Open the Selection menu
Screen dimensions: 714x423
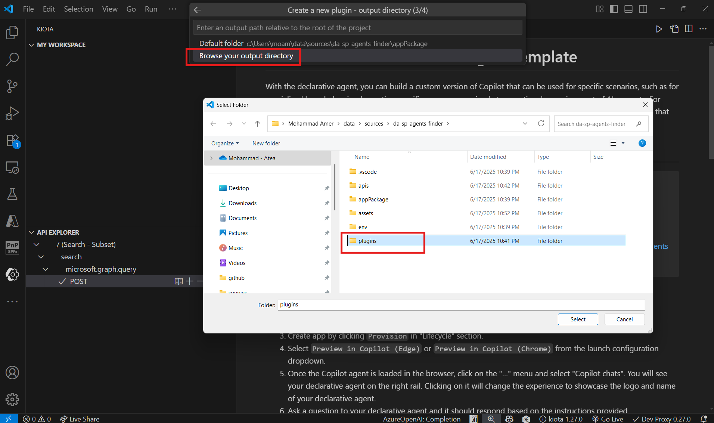tap(78, 9)
